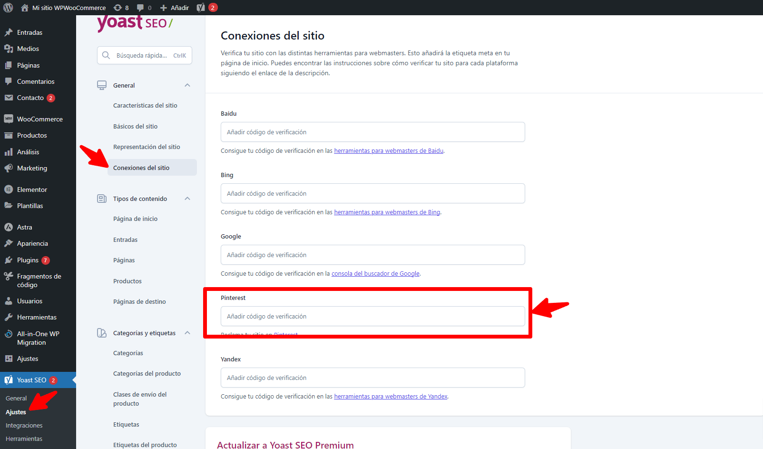The height and width of the screenshot is (449, 763).
Task: Focus the Búsqueda rápida search box
Action: [x=145, y=55]
